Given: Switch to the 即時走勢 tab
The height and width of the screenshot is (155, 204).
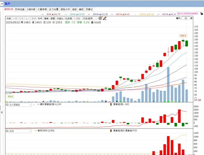Looking at the screenshot, I should tap(20, 9).
